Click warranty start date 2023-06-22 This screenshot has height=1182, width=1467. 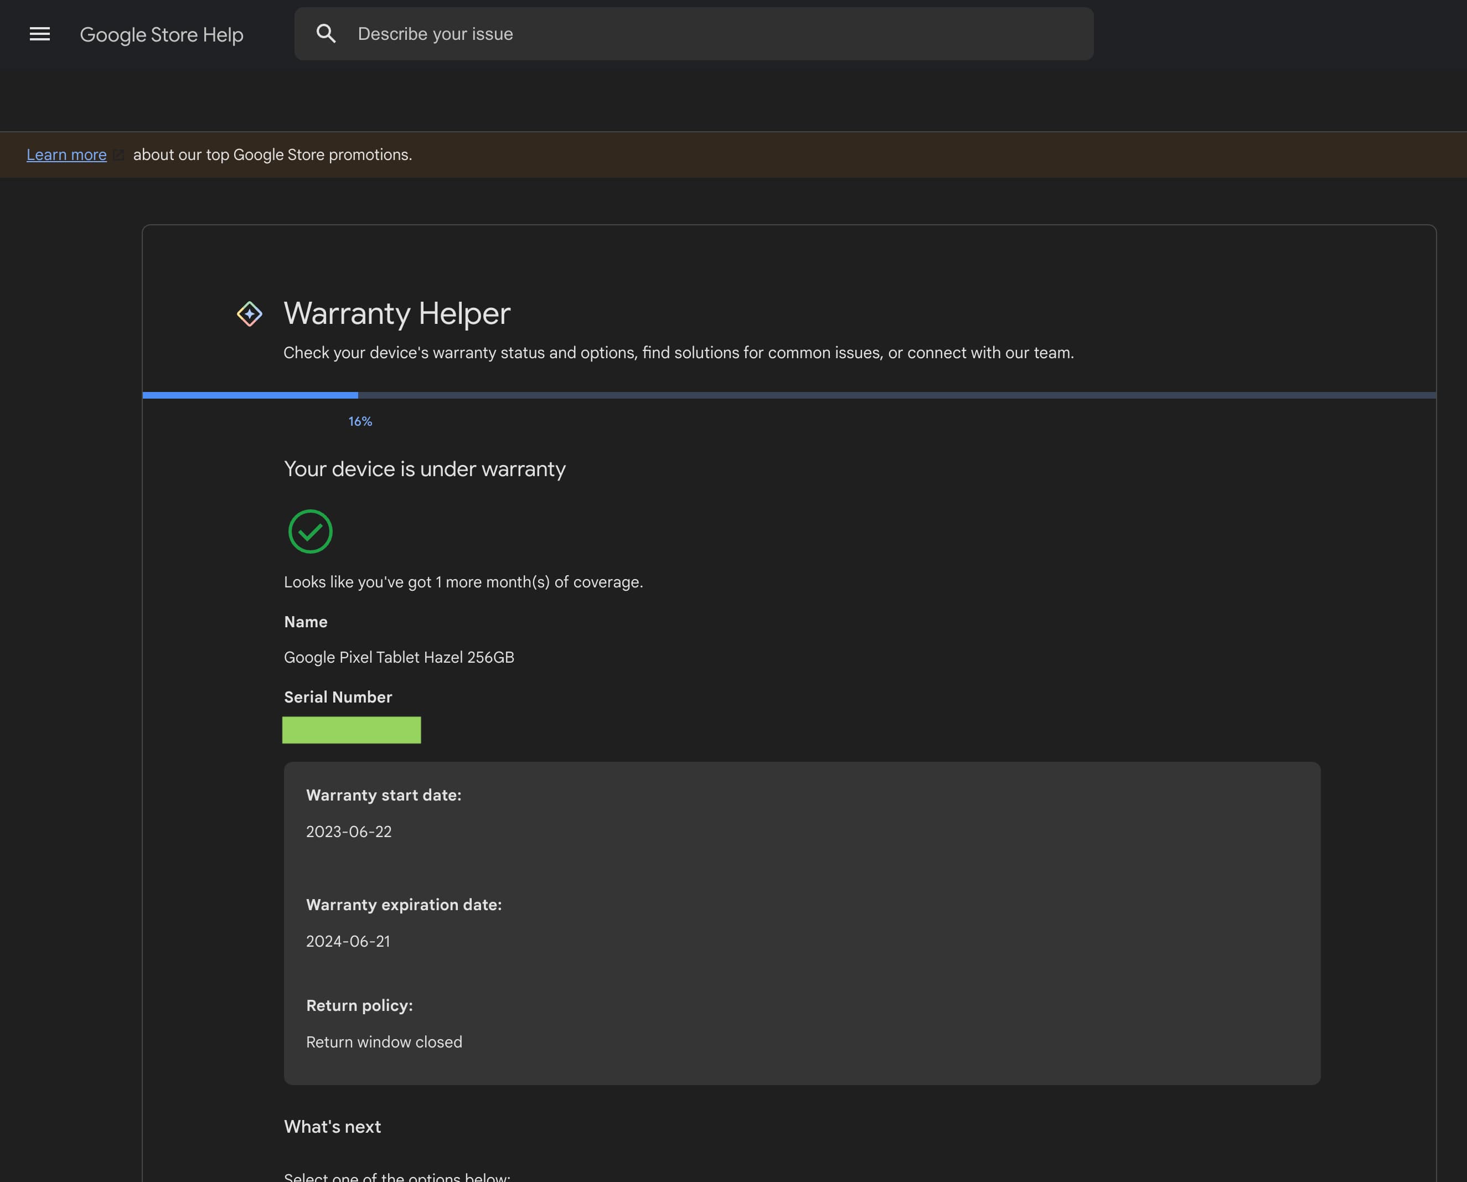click(x=349, y=832)
